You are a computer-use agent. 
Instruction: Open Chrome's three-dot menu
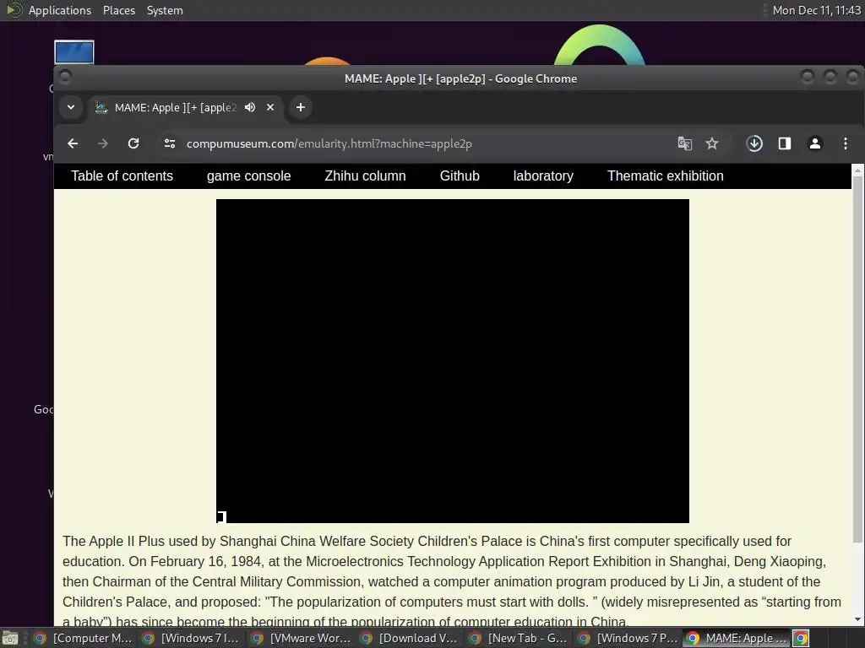(x=845, y=143)
